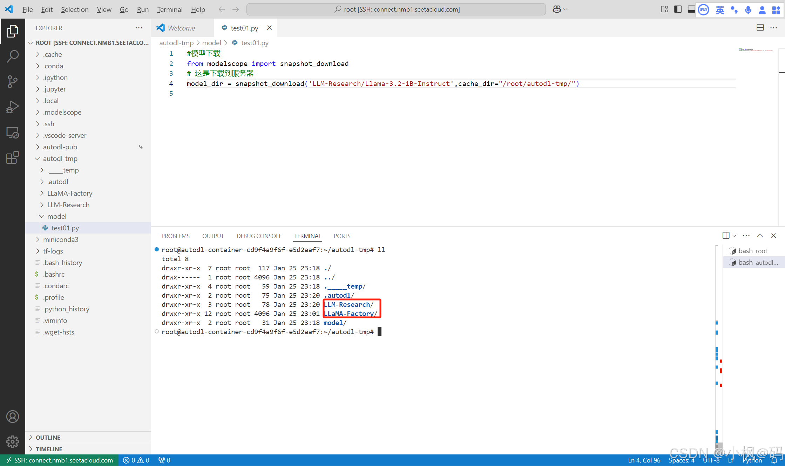Viewport: 785px width, 466px height.
Task: Toggle English/Chinese input mode icon
Action: [720, 10]
